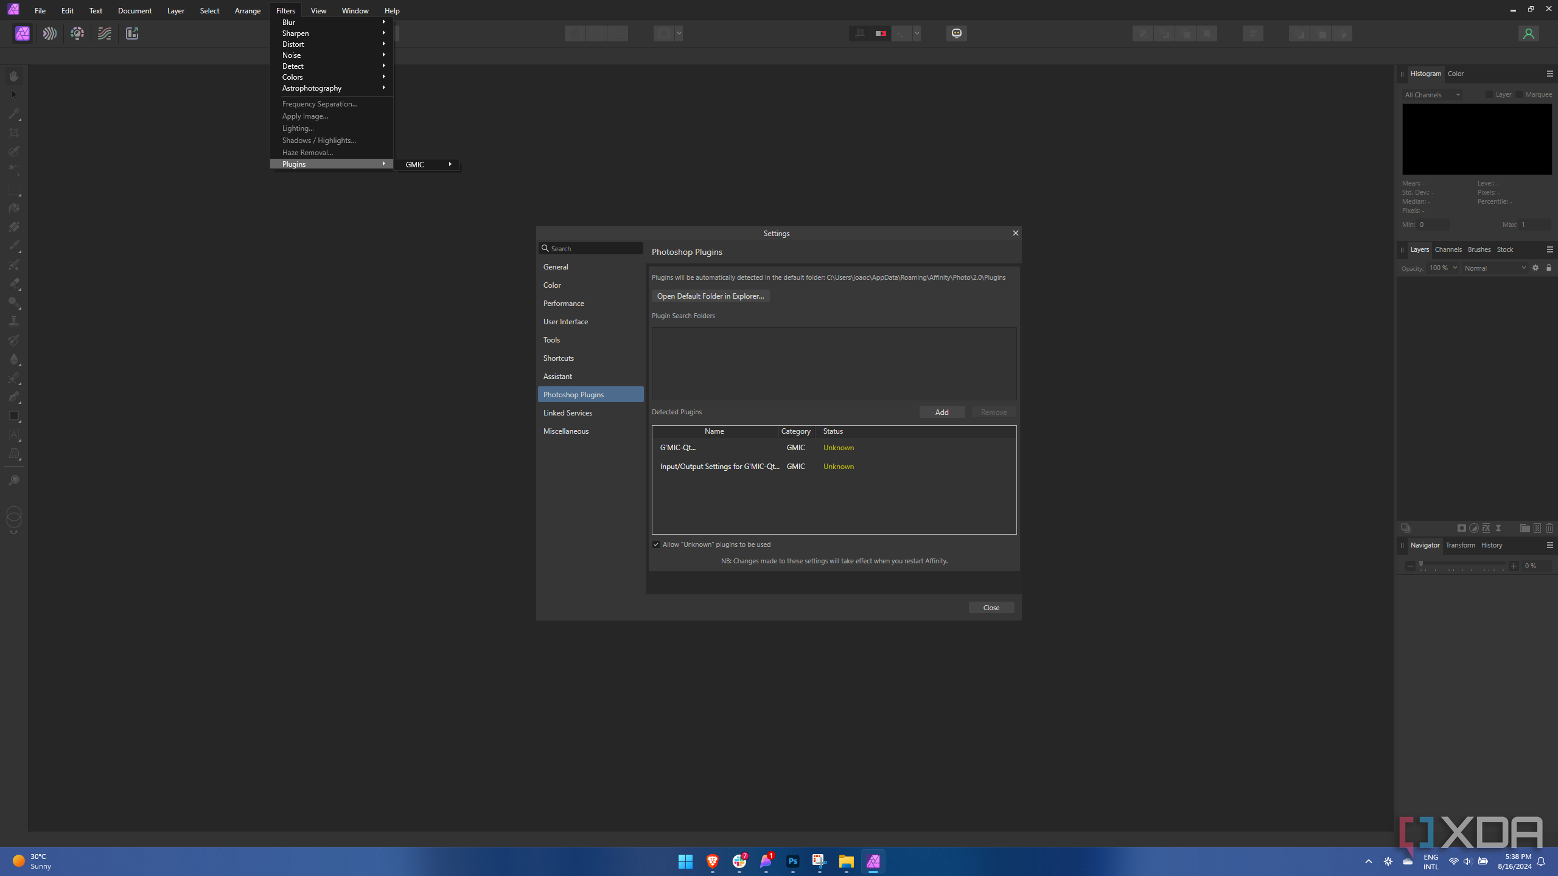This screenshot has height=876, width=1558.
Task: Click the Adjustments icon in Layers panel
Action: [1473, 528]
